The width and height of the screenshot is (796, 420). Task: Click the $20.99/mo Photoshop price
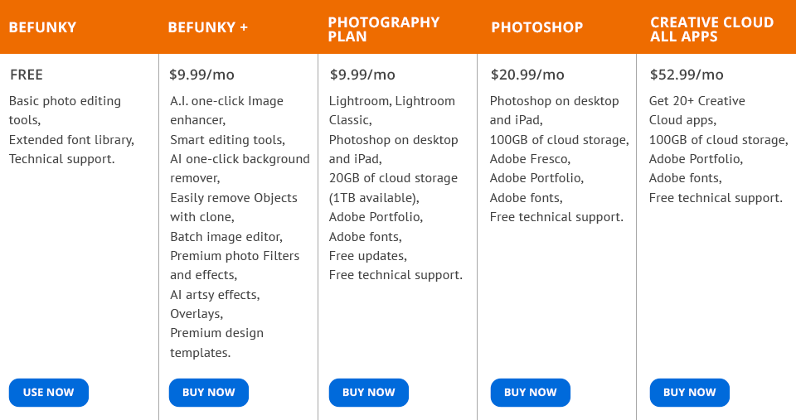pyautogui.click(x=527, y=75)
